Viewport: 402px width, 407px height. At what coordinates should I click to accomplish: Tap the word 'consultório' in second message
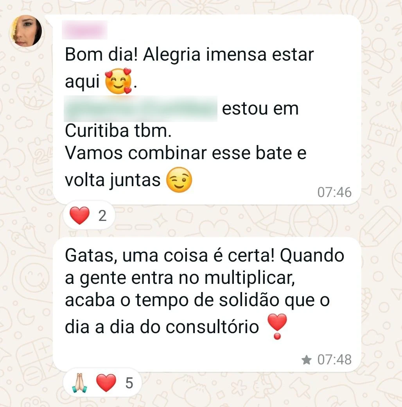point(212,326)
